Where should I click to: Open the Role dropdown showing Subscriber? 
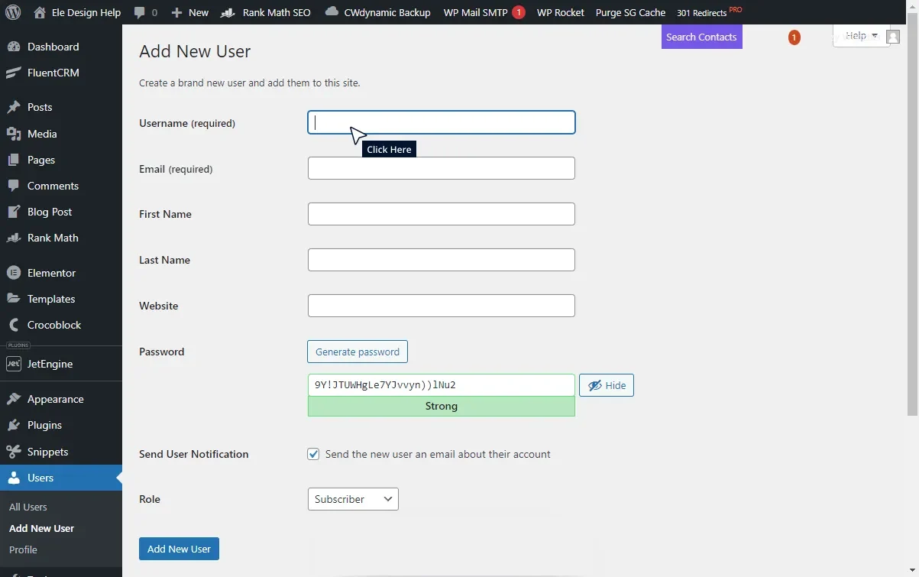coord(352,498)
